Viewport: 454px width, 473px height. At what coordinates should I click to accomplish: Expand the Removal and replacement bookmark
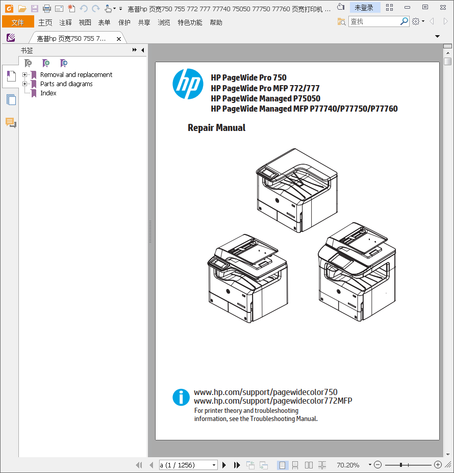25,75
